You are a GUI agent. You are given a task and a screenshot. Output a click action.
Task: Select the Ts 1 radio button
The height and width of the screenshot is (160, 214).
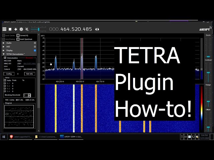tap(5, 83)
